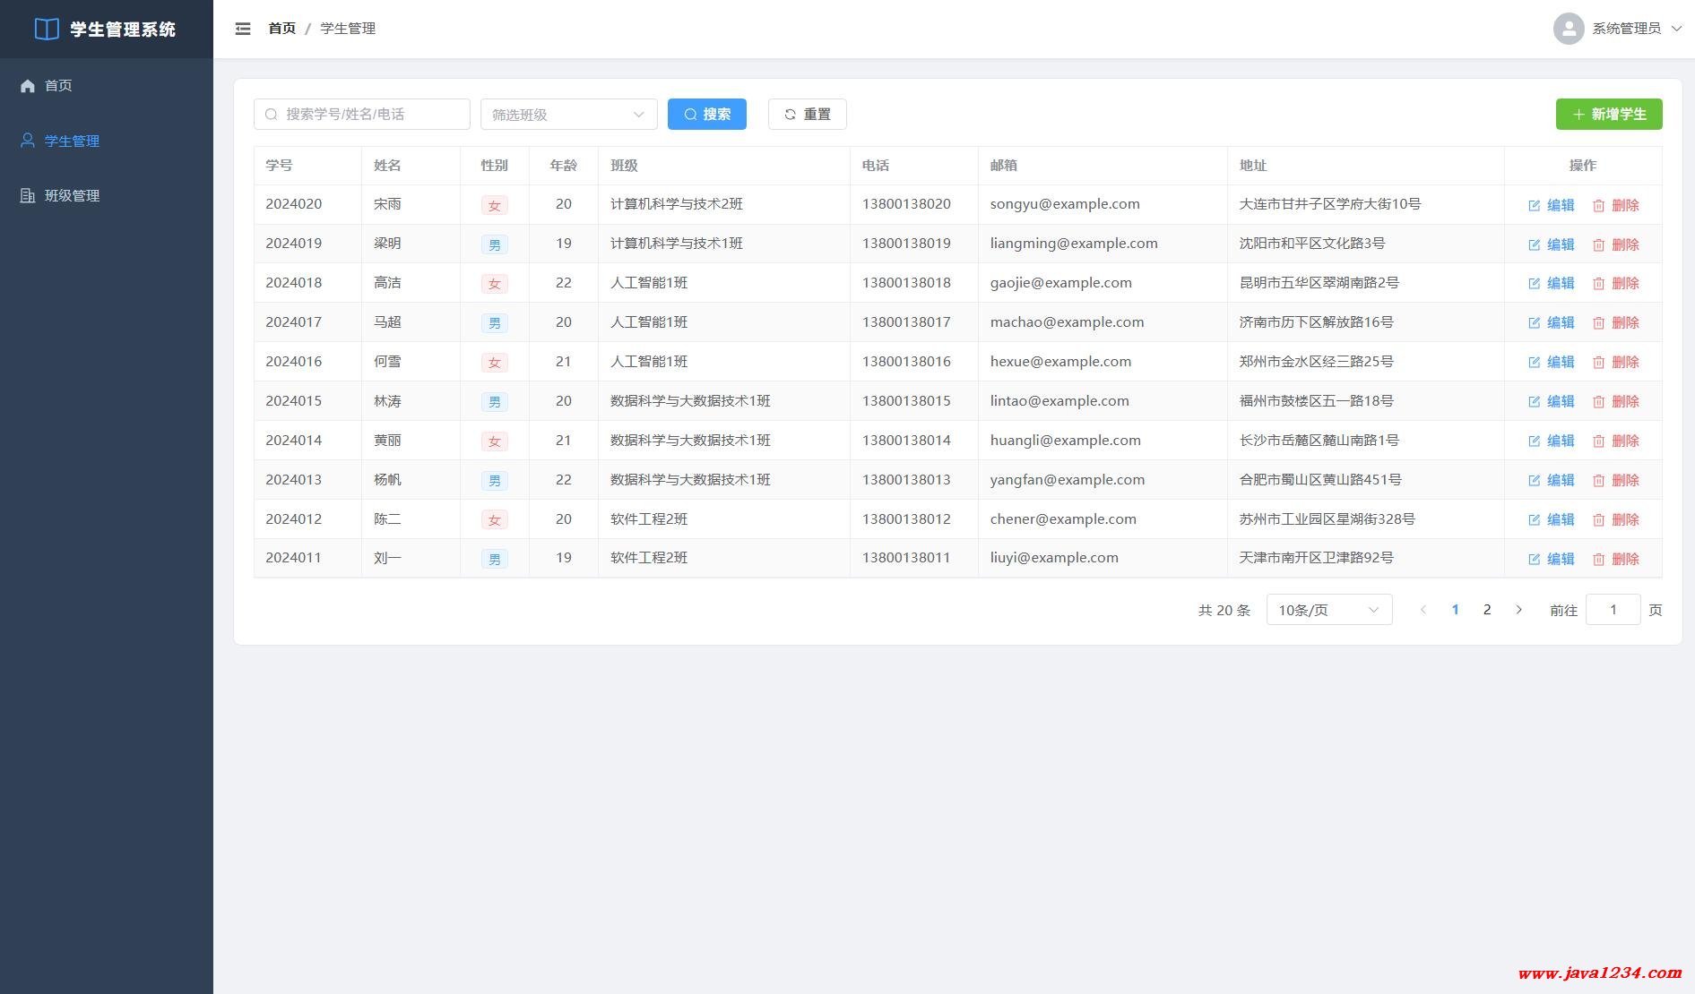The height and width of the screenshot is (994, 1695).
Task: Collapse the sidebar with the hamburger icon
Action: [x=243, y=29]
